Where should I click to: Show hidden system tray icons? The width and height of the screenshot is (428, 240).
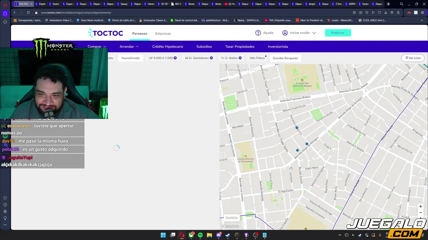tap(340, 235)
